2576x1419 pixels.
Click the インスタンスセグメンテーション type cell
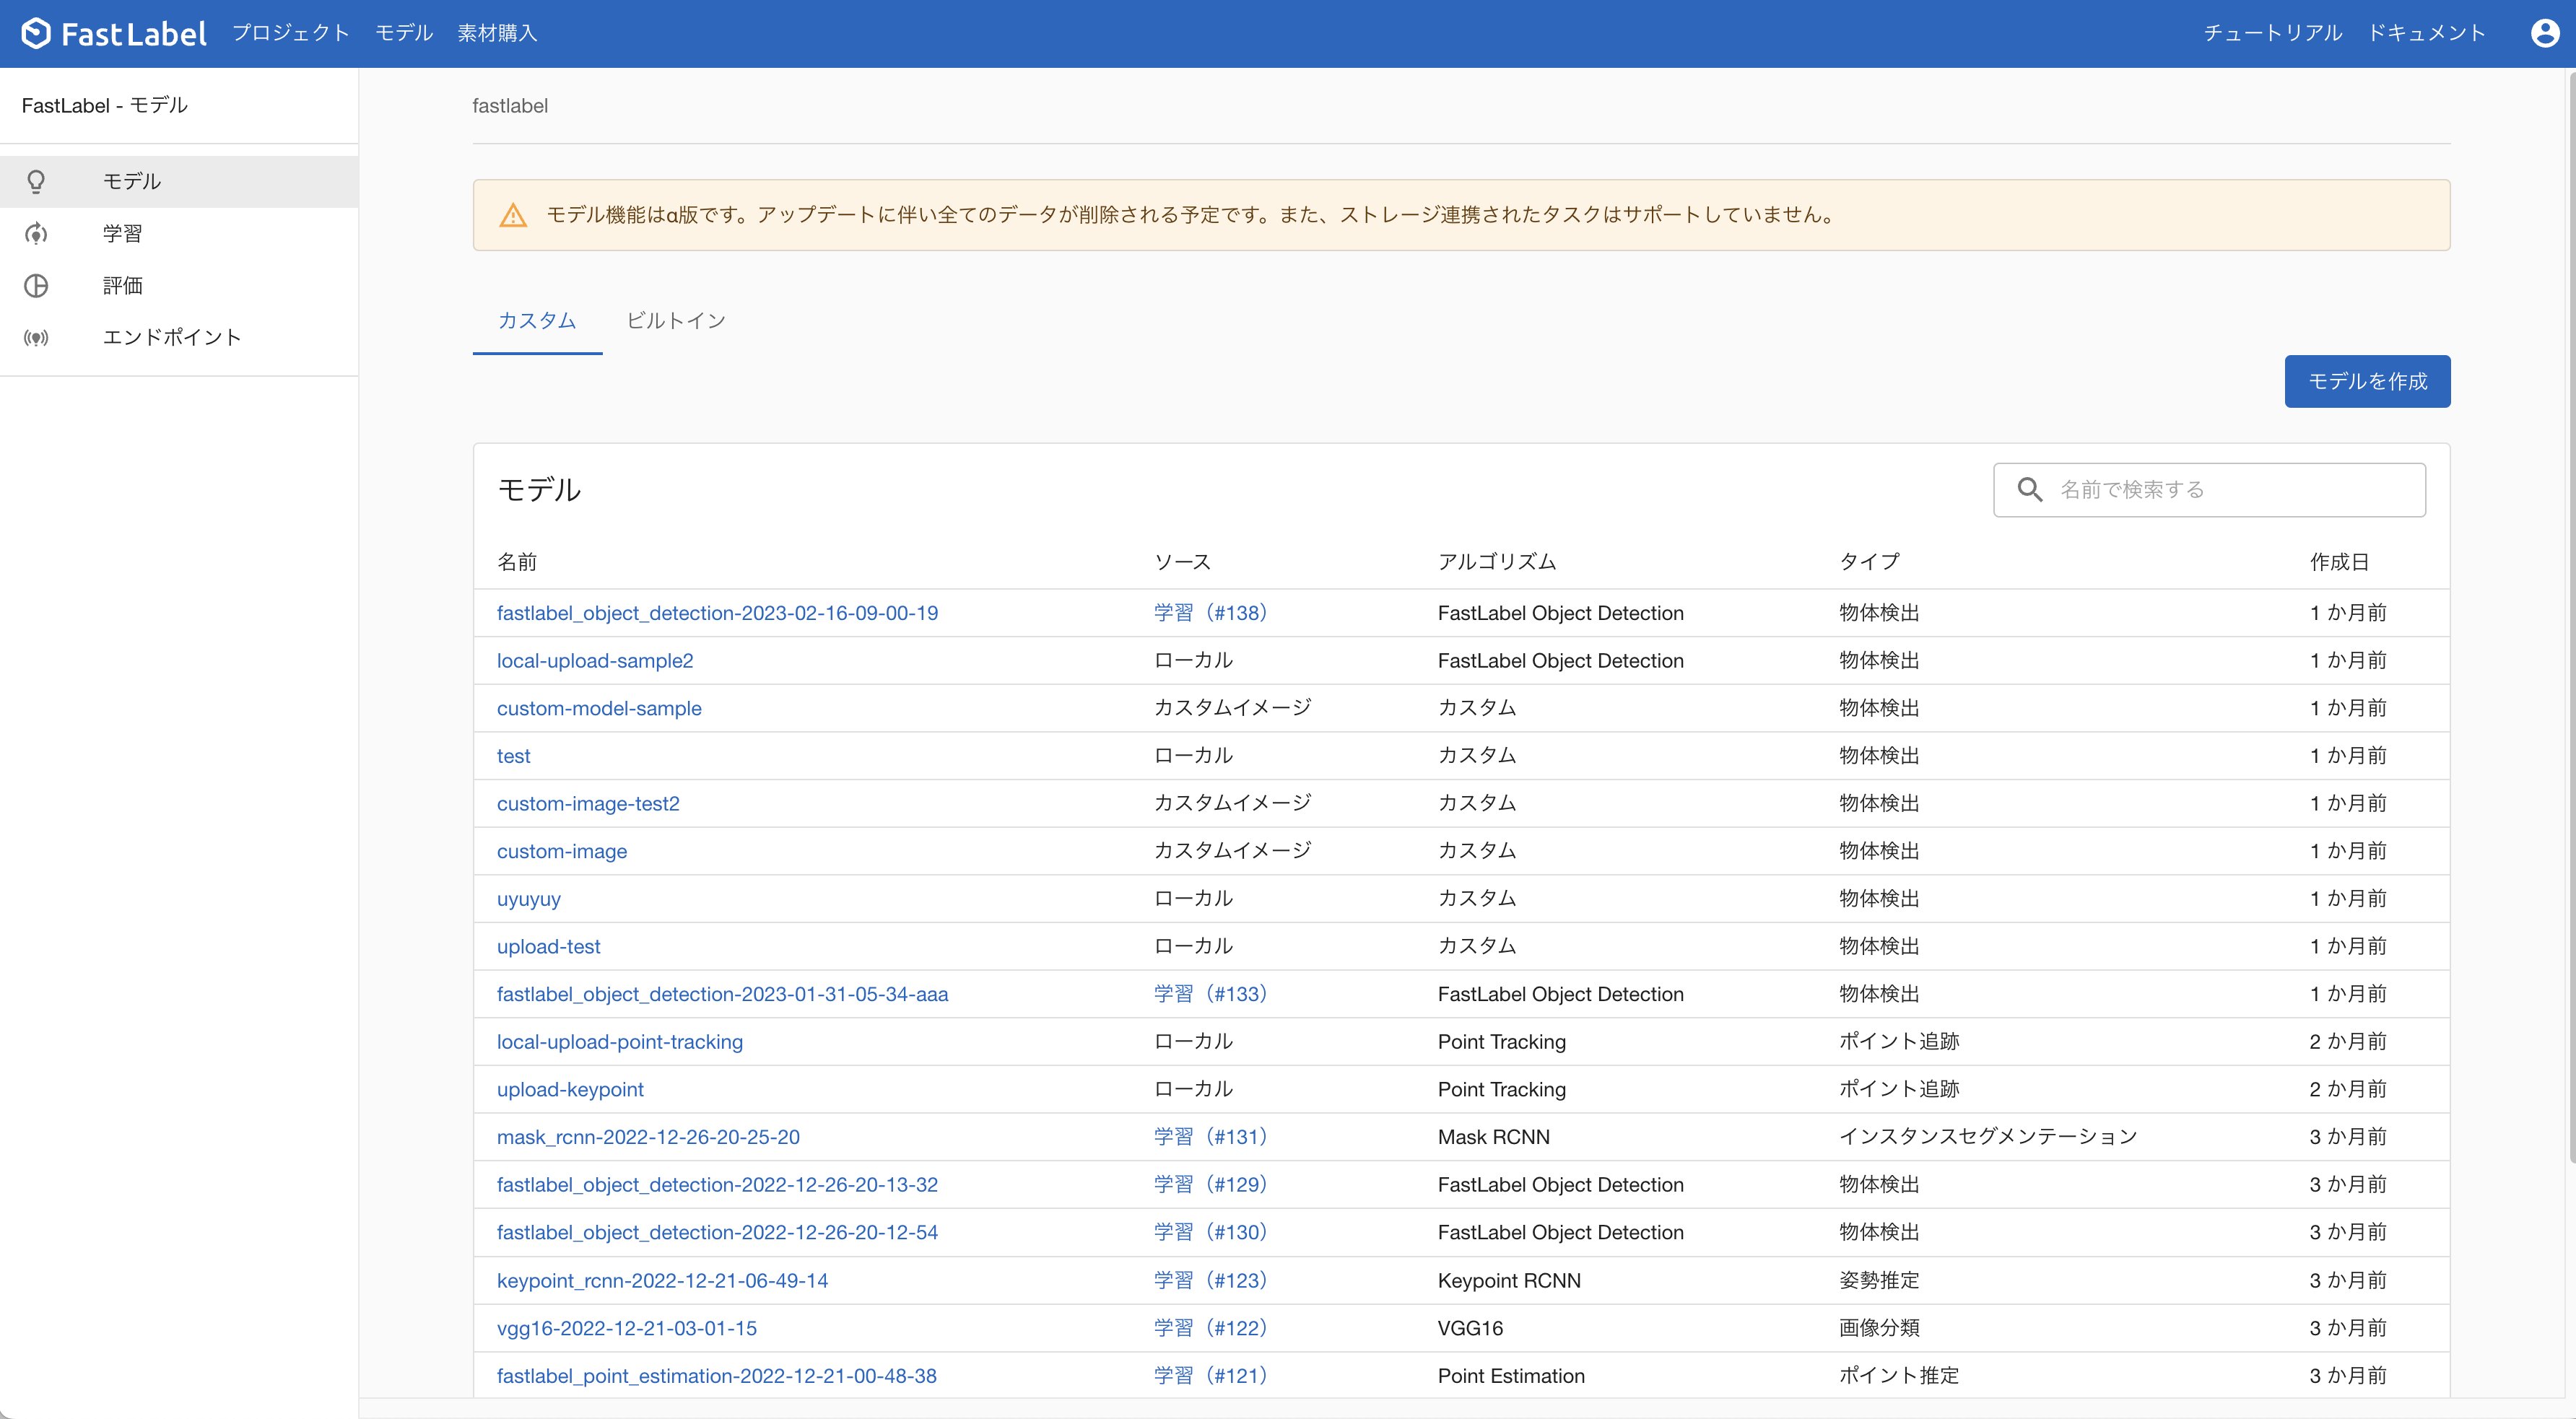click(x=1988, y=1137)
